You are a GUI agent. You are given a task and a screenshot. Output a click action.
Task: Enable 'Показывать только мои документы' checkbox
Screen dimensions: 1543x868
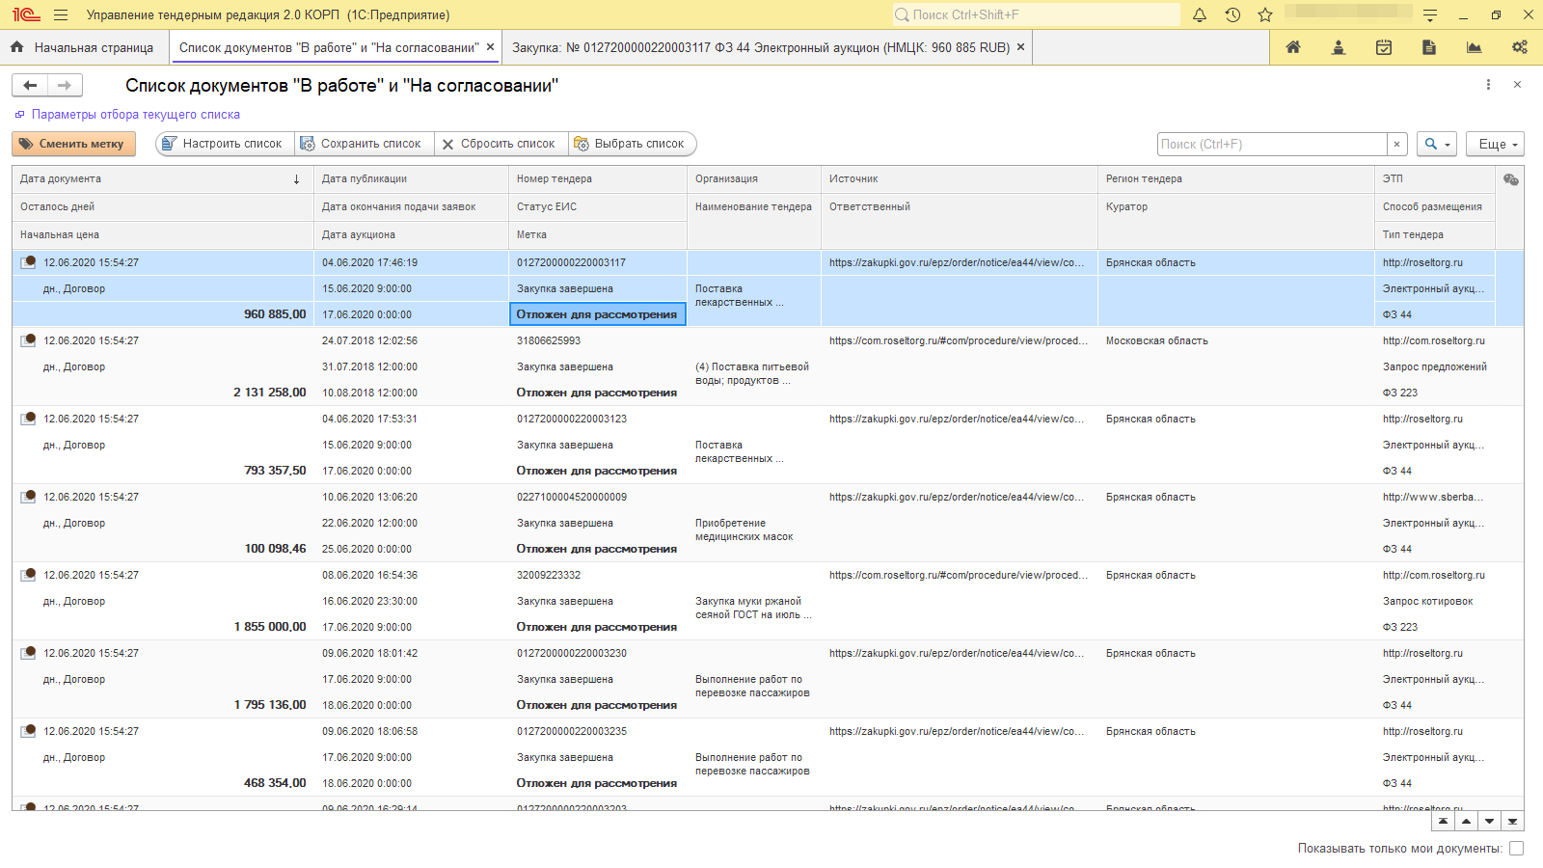[1516, 849]
